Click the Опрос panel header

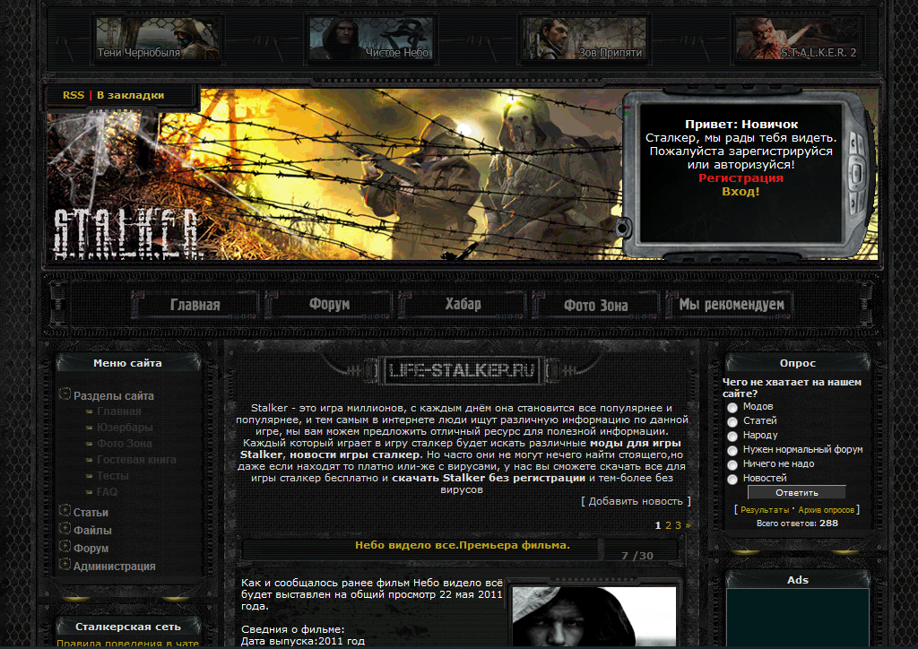[797, 363]
